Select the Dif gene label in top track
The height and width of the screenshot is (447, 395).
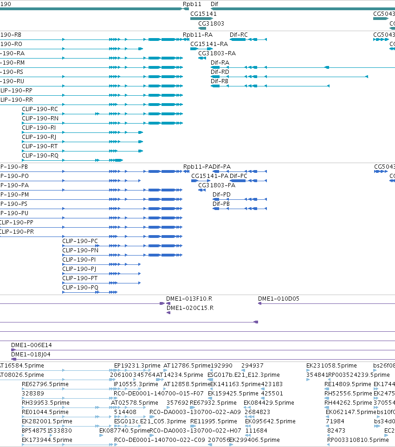click(x=214, y=4)
